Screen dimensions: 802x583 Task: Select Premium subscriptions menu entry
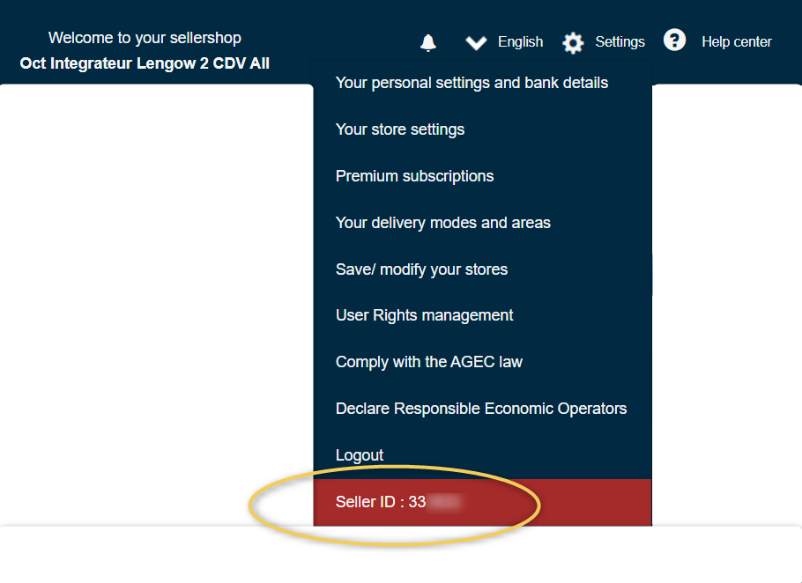click(414, 176)
